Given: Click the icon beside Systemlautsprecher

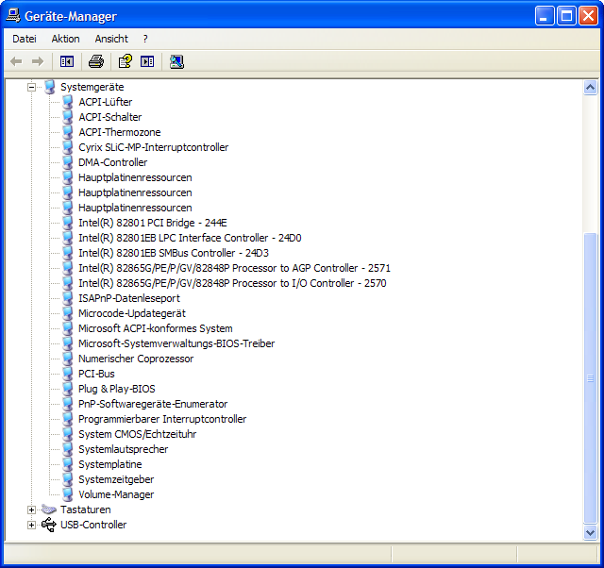Looking at the screenshot, I should 68,449.
